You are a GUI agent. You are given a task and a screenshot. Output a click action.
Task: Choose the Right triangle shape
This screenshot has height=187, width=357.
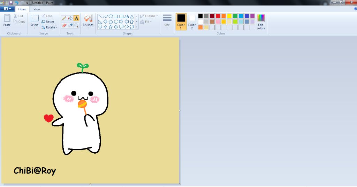[x=100, y=22]
